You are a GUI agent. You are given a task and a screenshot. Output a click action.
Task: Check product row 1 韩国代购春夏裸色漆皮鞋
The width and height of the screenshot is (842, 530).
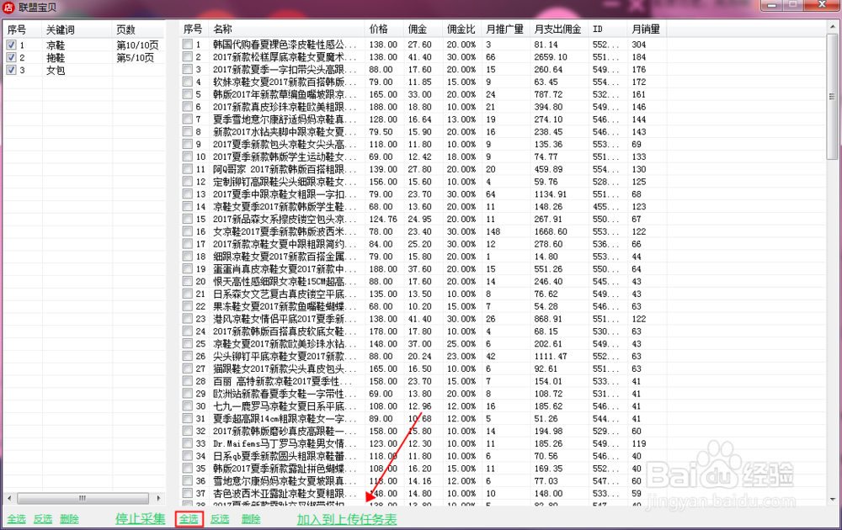[188, 44]
